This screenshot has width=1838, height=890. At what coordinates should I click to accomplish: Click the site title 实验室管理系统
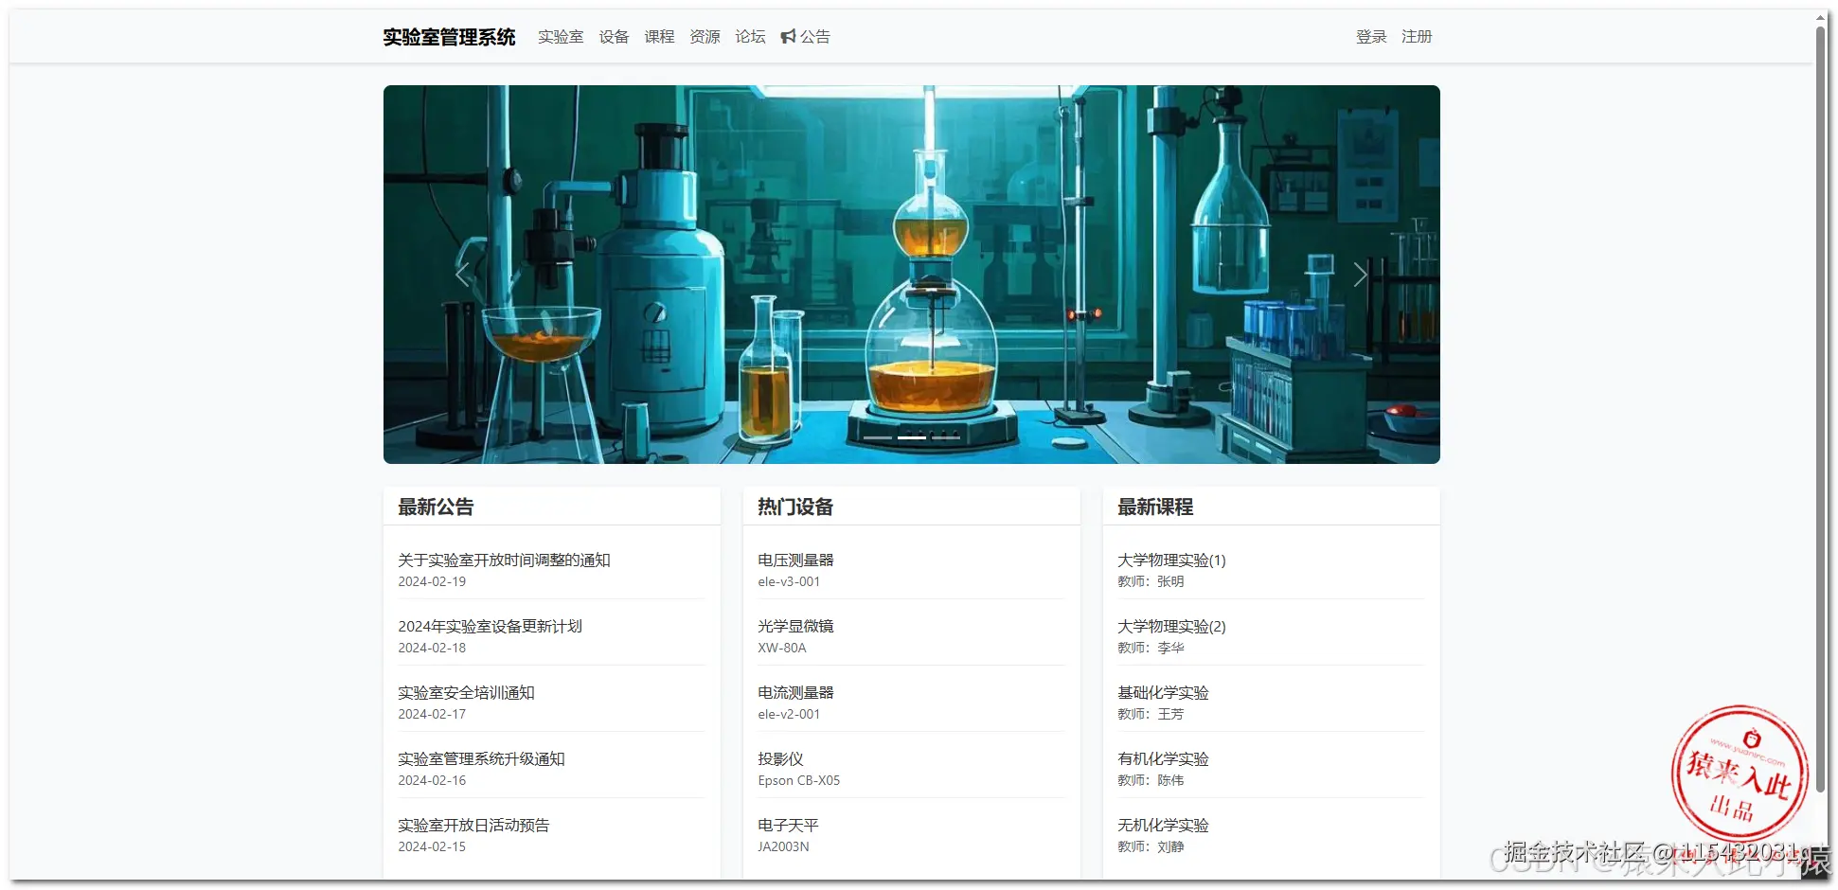pos(449,37)
